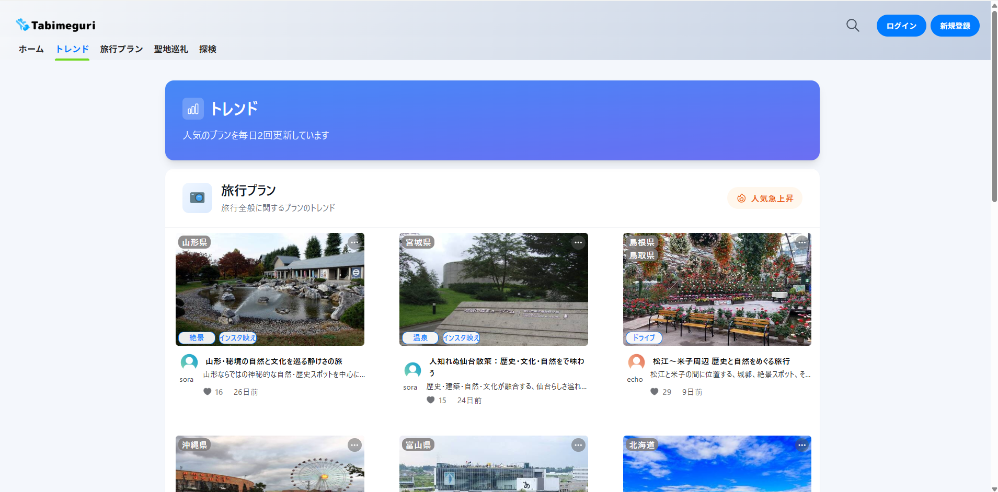The image size is (998, 492).
Task: Open the 探検 tab
Action: click(x=208, y=49)
